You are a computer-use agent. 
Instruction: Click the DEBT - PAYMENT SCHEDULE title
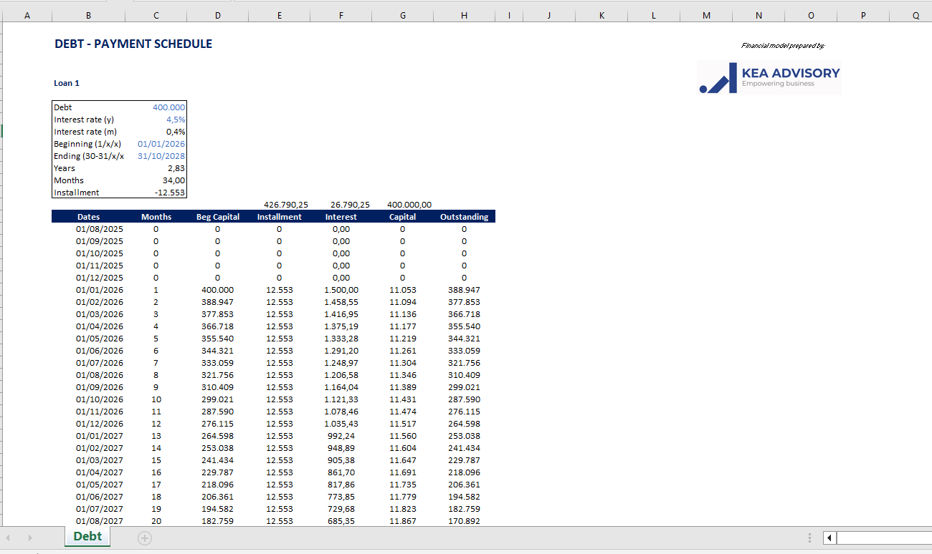pos(133,44)
